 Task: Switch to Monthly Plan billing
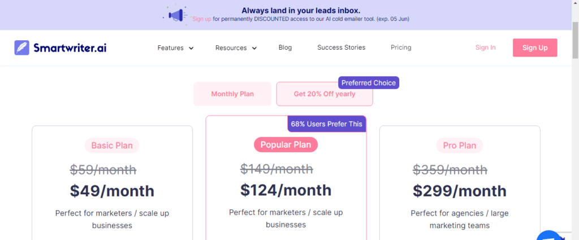pyautogui.click(x=232, y=94)
